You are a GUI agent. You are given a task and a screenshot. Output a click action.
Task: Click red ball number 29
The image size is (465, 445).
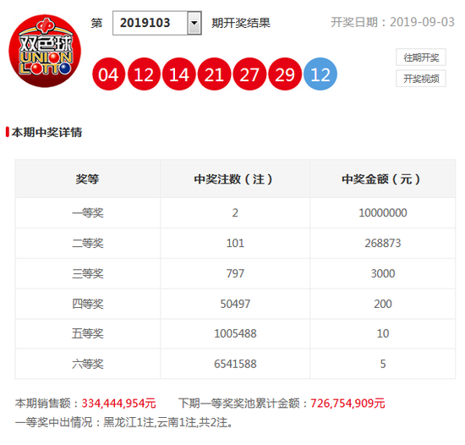click(x=285, y=74)
